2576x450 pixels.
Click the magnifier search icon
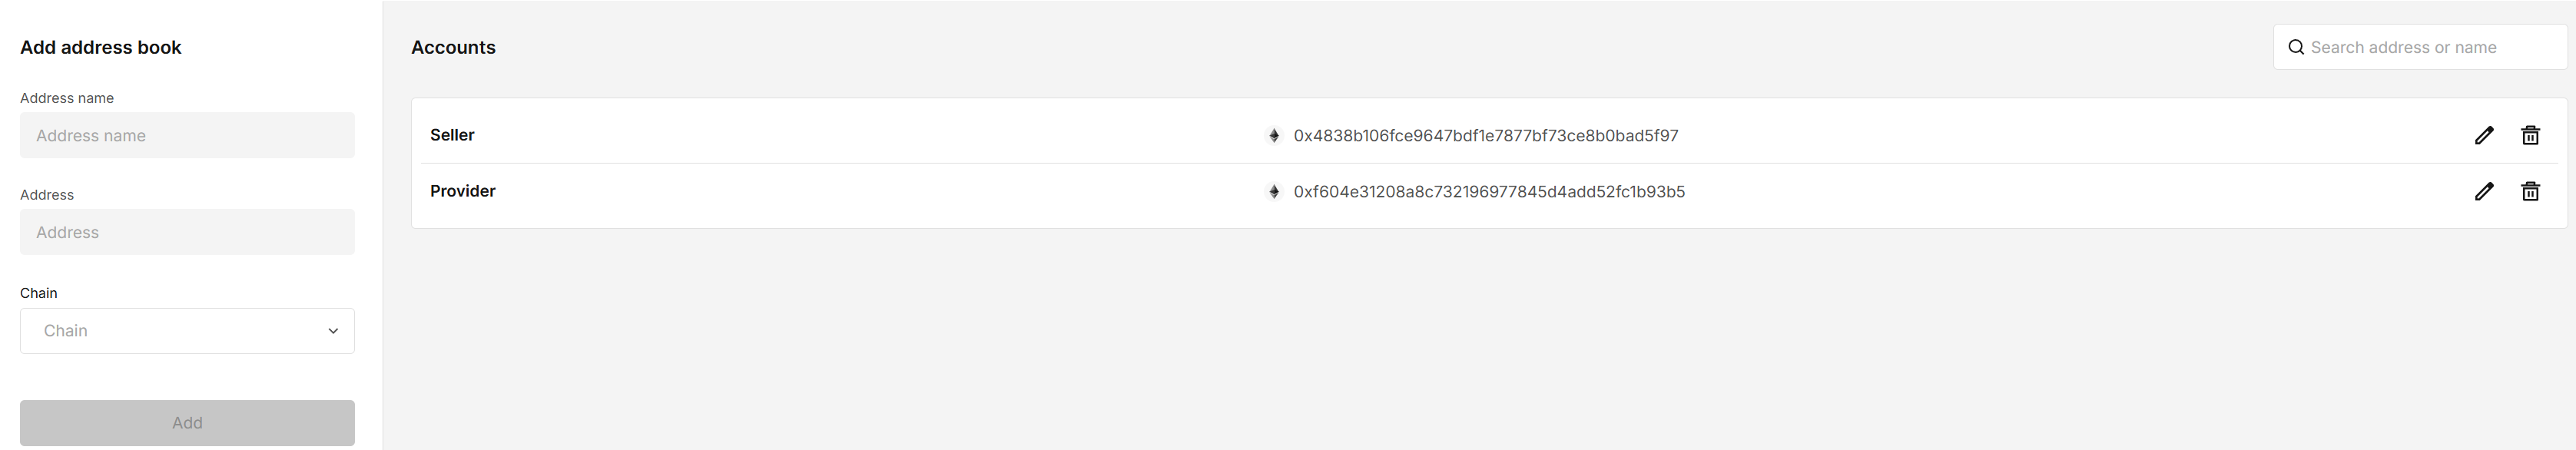click(x=2296, y=47)
